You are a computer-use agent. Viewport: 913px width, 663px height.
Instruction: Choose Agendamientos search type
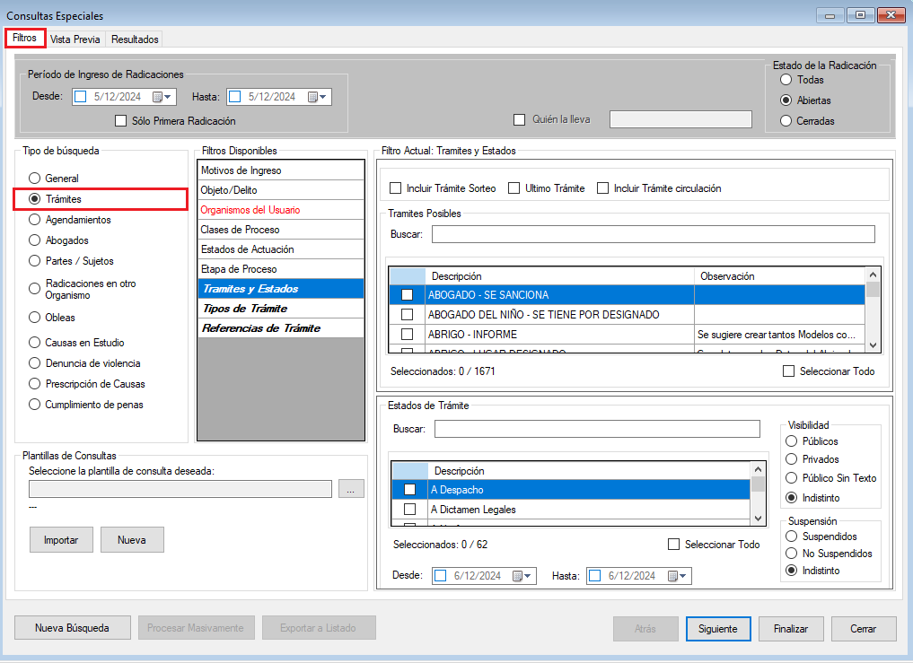[35, 220]
